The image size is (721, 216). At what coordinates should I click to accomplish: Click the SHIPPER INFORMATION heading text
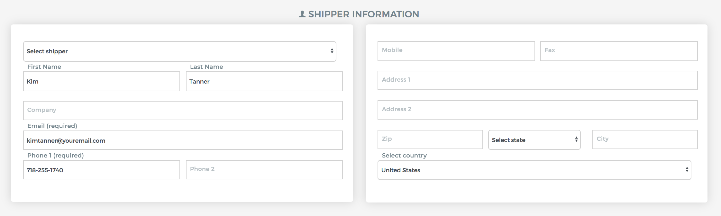[x=364, y=14]
